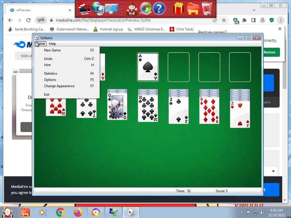Select the nine of diamonds card
The width and height of the screenshot is (291, 218).
[x=209, y=110]
